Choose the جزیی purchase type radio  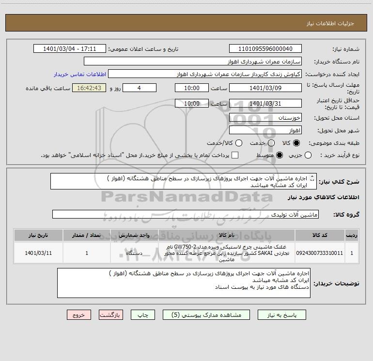pyautogui.click(x=308, y=155)
